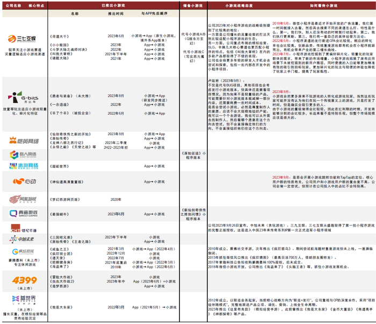Click the 中旭未来 logo

[x=21, y=239]
